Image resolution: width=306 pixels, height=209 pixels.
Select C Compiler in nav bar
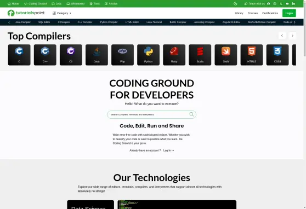coord(64,22)
